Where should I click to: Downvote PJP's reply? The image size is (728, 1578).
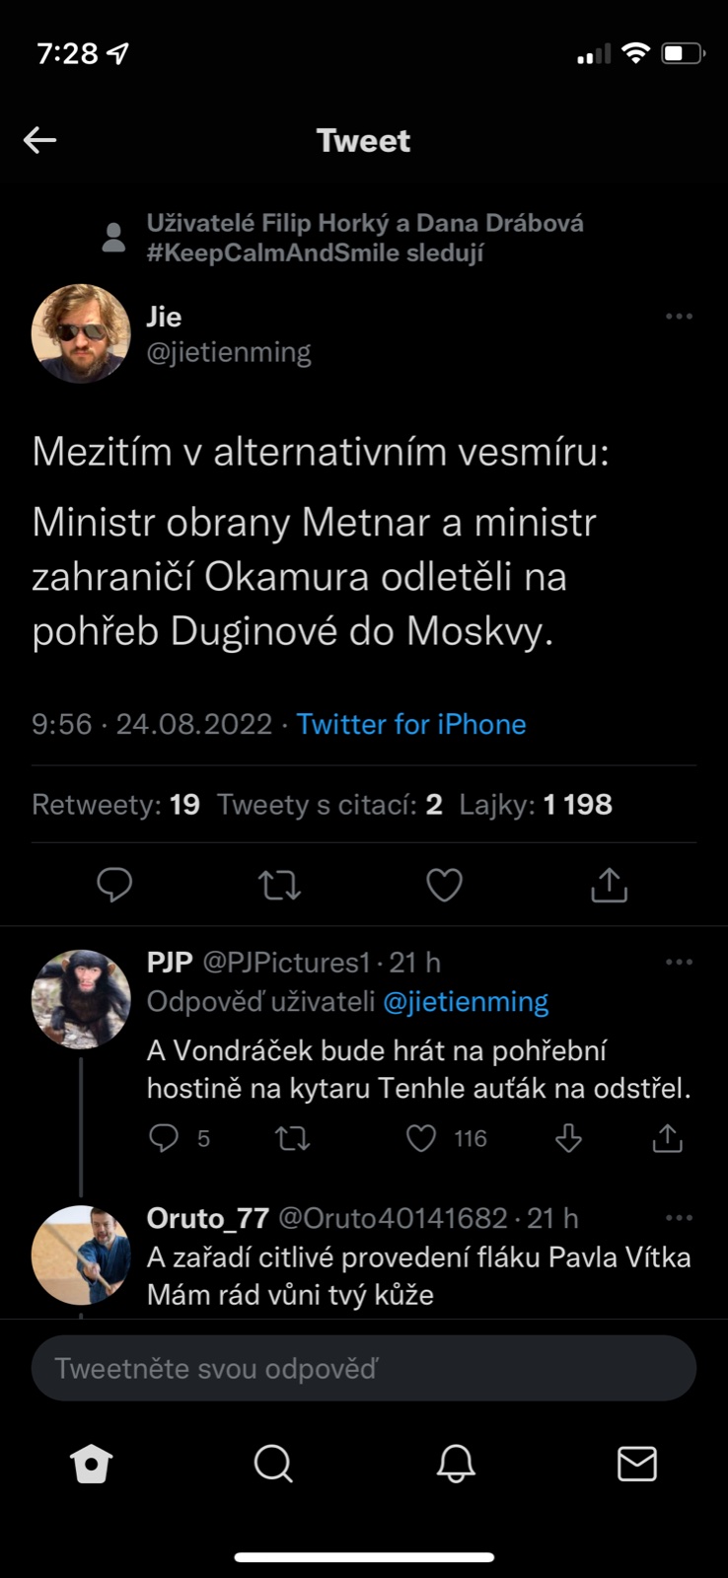[568, 1139]
